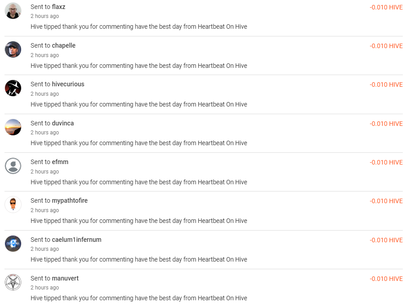This screenshot has width=410, height=307.
Task: Select the timestamp under Sent to efmm
Action: (45, 172)
